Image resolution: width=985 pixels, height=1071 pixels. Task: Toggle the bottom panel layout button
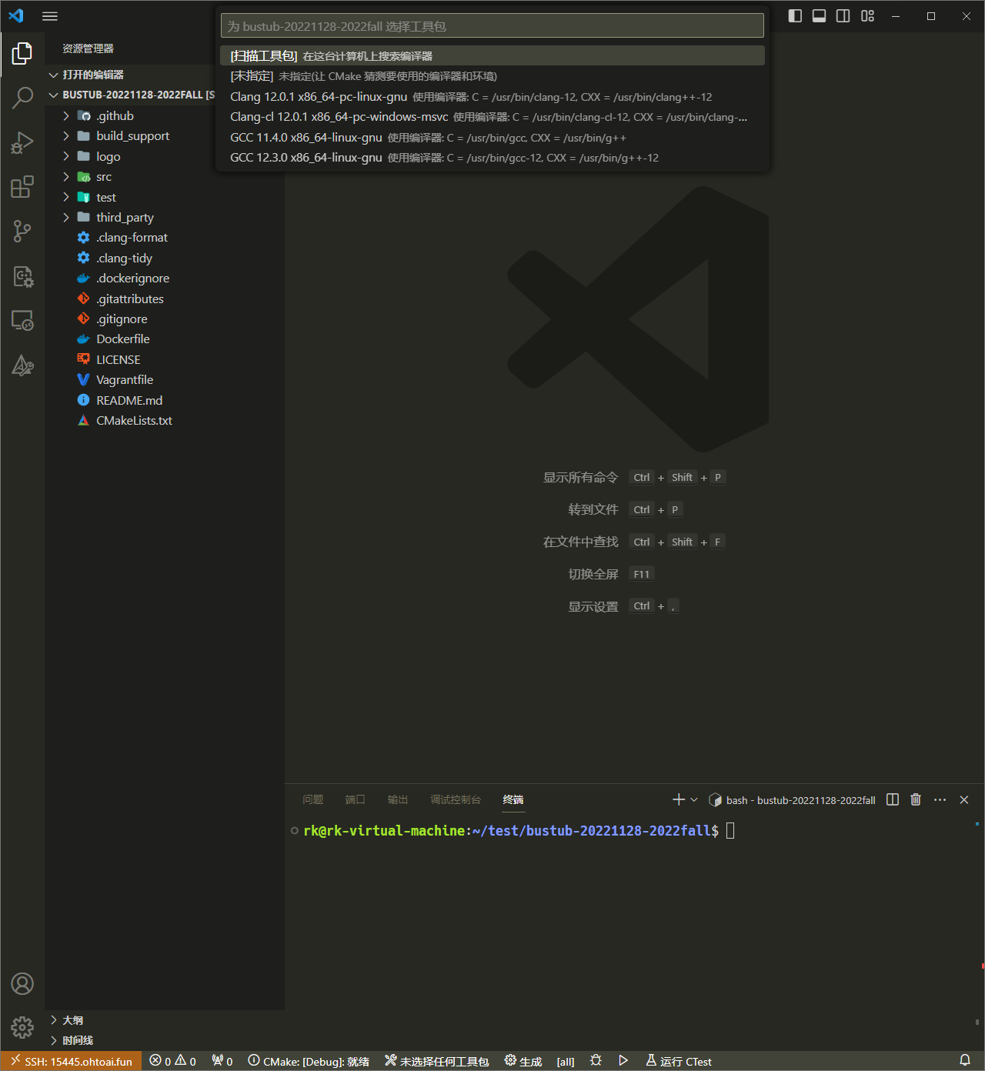(820, 16)
